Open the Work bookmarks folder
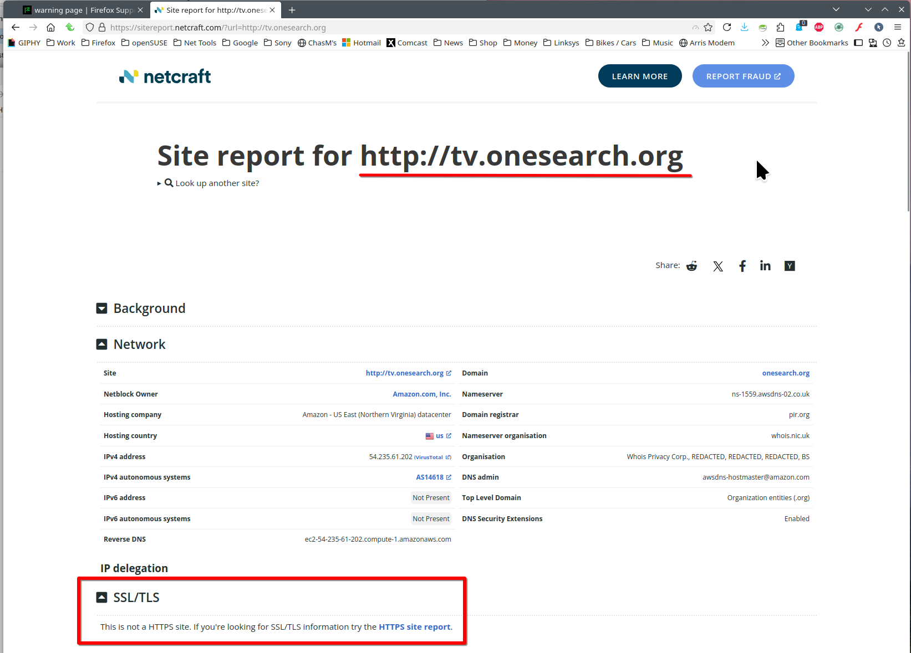The image size is (911, 653). [x=60, y=43]
